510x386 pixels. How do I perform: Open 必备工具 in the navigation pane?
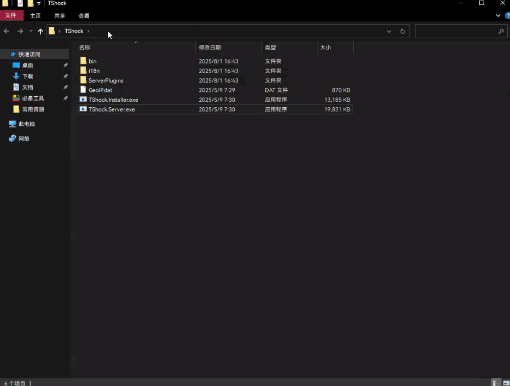(x=33, y=98)
